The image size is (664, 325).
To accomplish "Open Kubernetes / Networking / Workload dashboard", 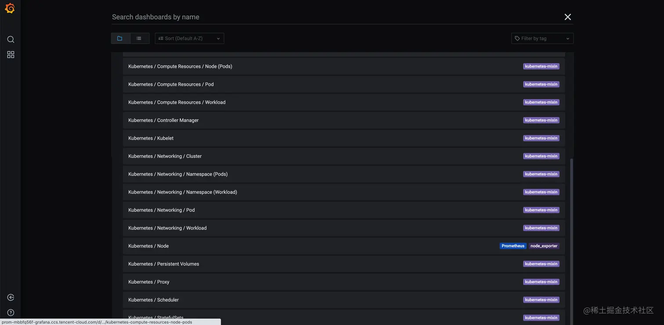I will click(x=344, y=228).
